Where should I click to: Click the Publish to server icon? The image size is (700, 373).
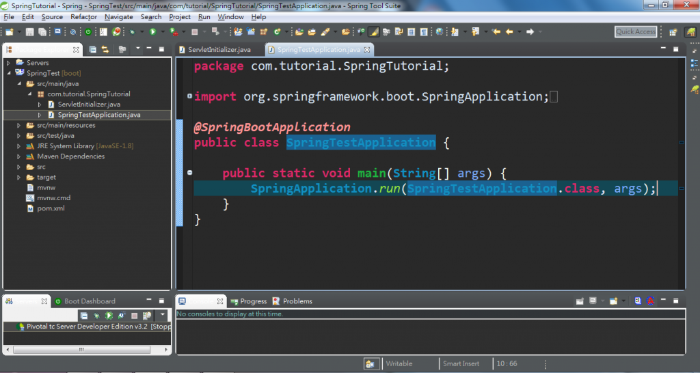pos(147,316)
